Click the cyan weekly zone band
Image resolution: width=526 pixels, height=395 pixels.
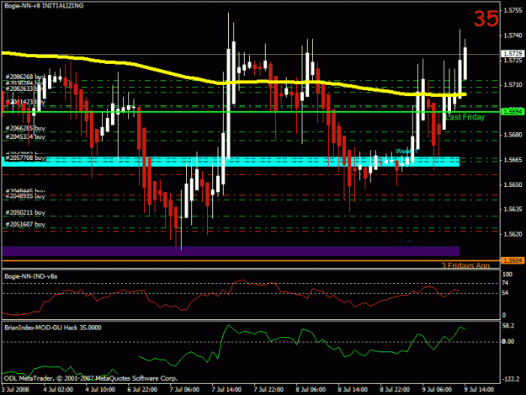pyautogui.click(x=231, y=162)
